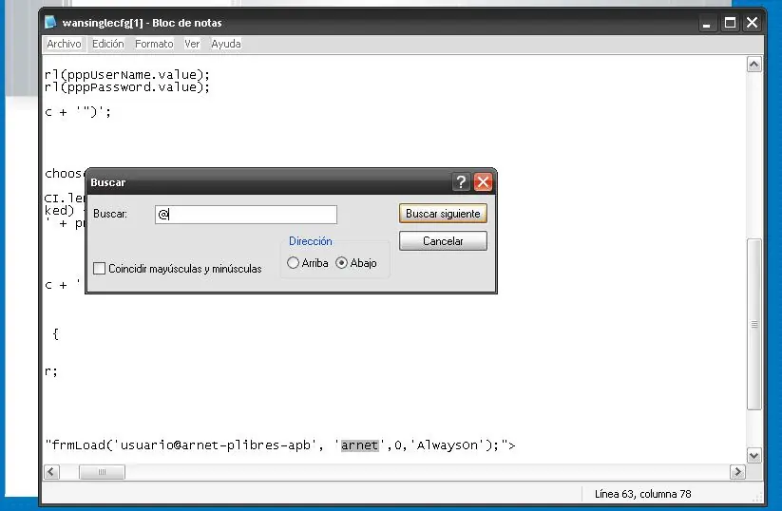Click the highlighted word 'arnet' in text
Viewport: 782px width, 511px height.
[359, 445]
